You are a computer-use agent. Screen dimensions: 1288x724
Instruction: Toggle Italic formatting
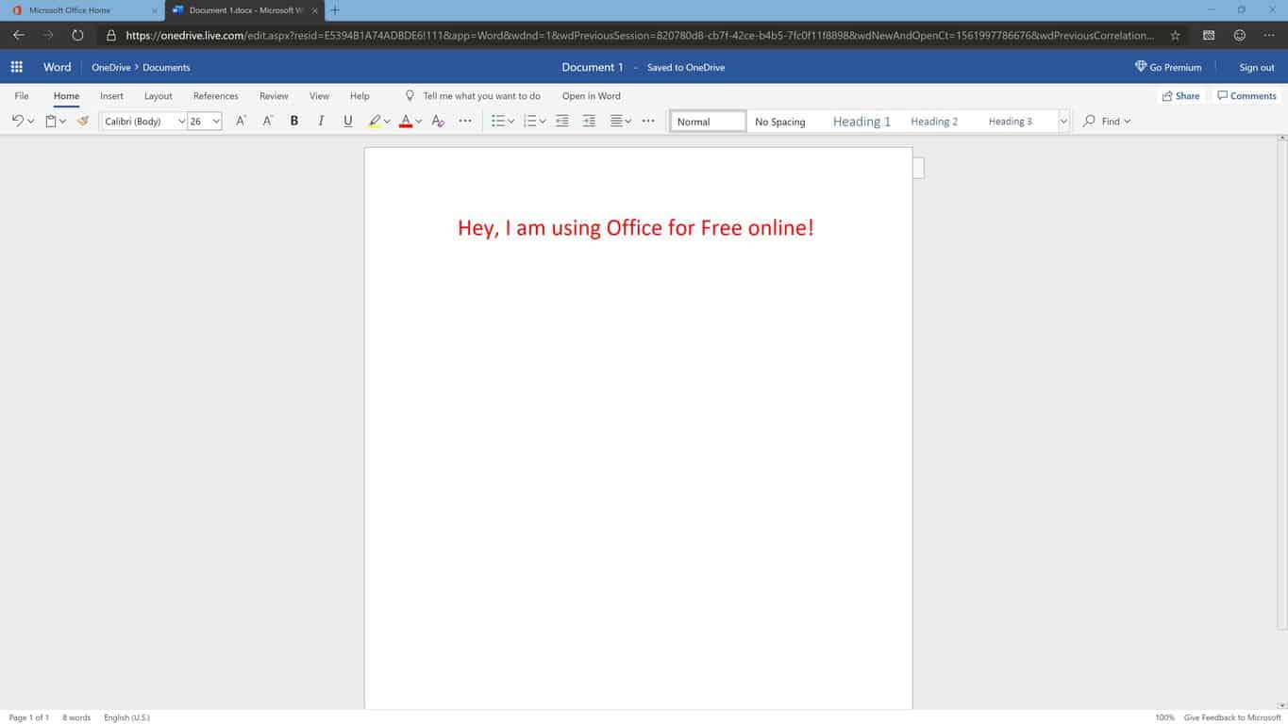(x=321, y=121)
